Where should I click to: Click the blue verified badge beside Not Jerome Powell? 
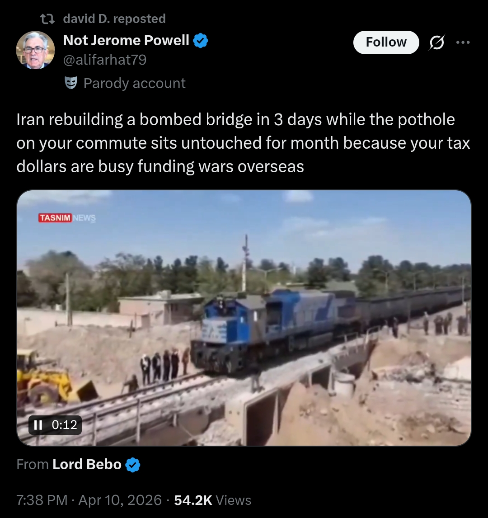click(x=201, y=41)
